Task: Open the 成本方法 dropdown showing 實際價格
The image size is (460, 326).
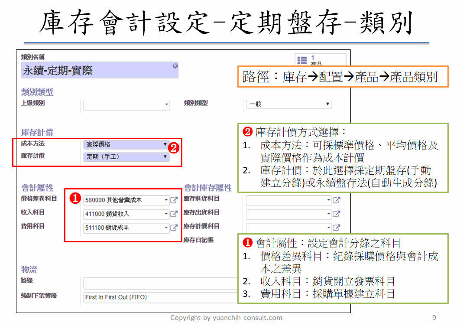Action: click(x=126, y=144)
